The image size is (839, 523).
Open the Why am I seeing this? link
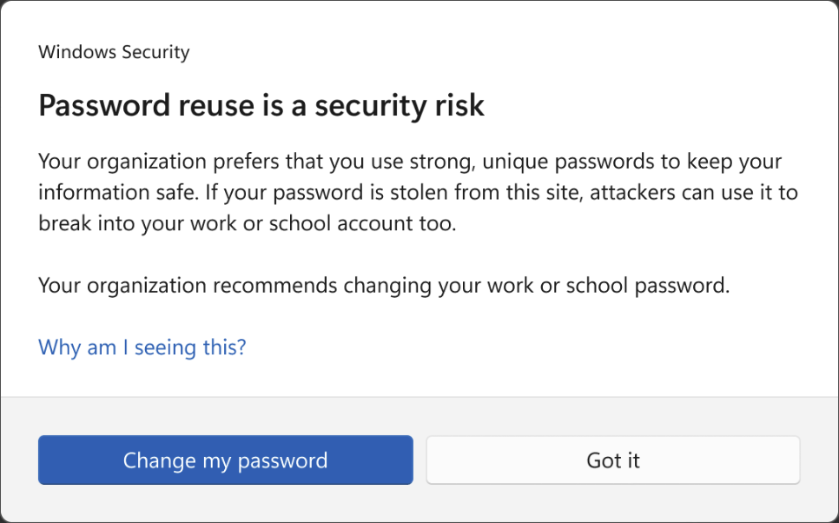point(142,348)
